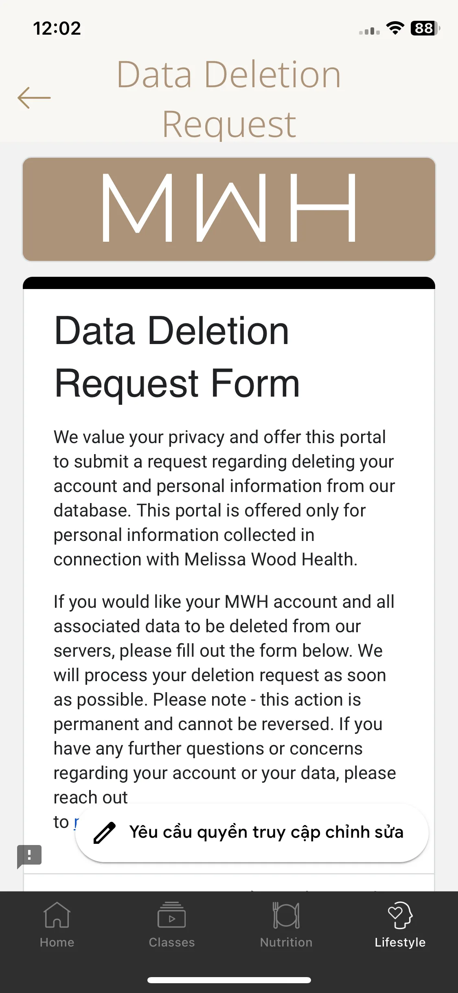458x993 pixels.
Task: Open the Home tab house icon
Action: 57,915
